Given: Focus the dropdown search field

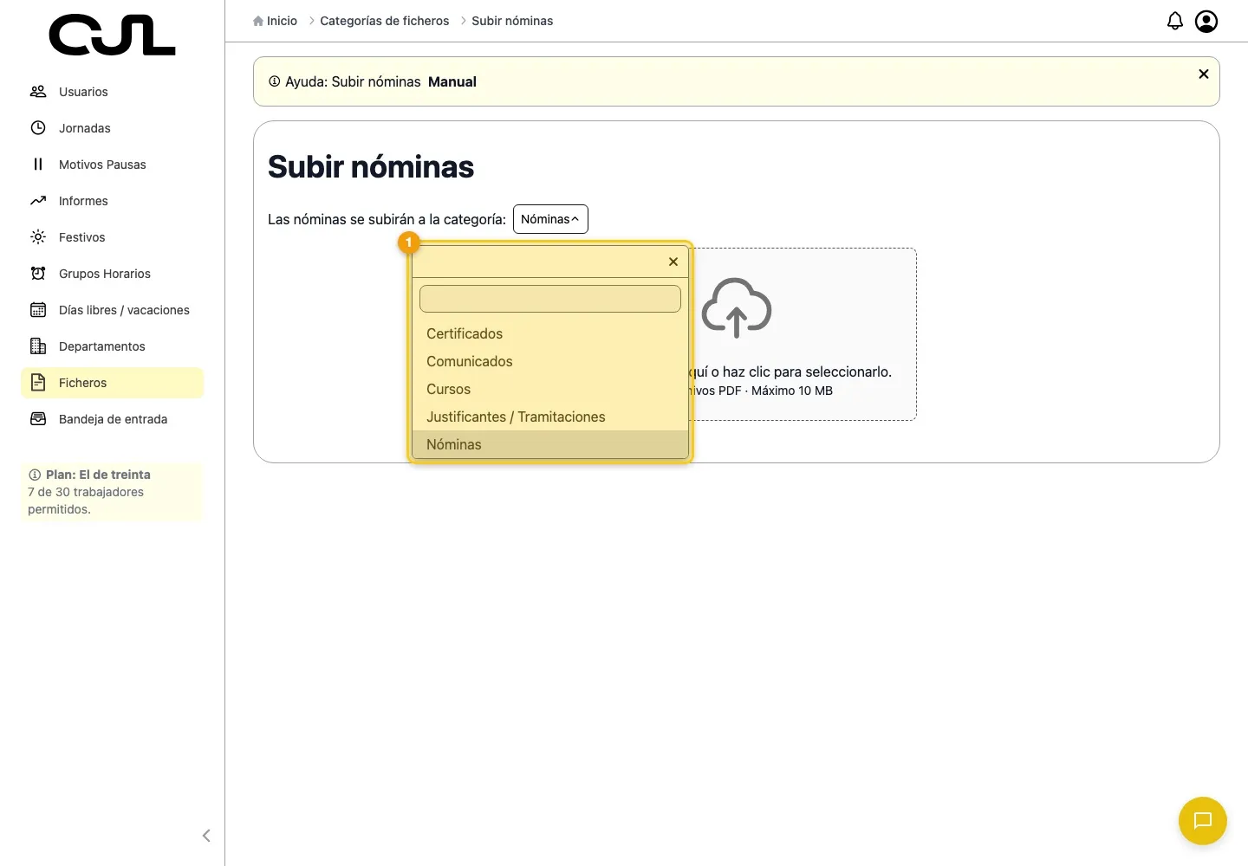Looking at the screenshot, I should click(x=550, y=299).
